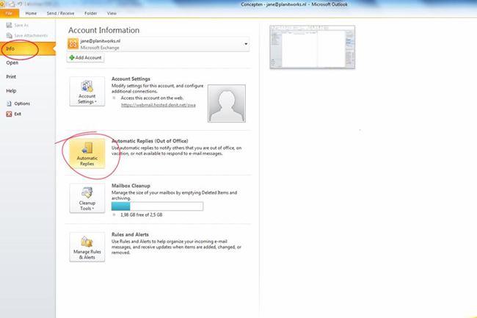Open the Open backstage section
This screenshot has width=477, height=318.
click(x=12, y=62)
